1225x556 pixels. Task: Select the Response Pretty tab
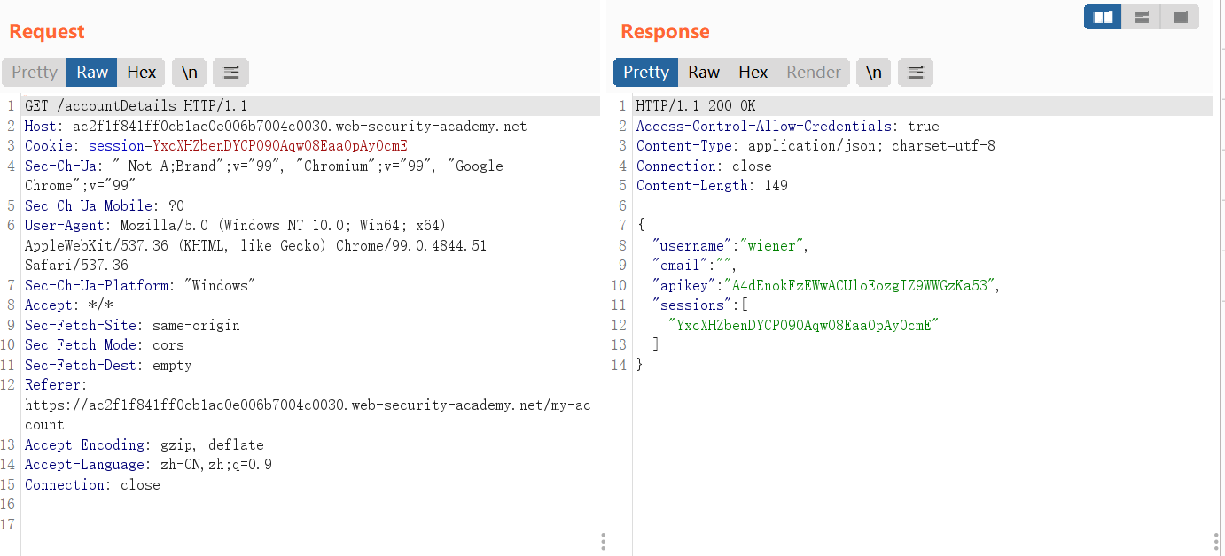click(645, 73)
